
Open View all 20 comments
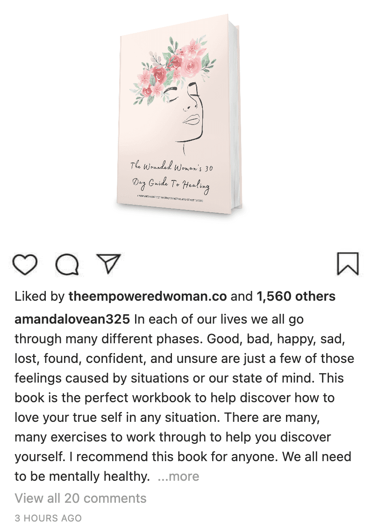tap(80, 499)
